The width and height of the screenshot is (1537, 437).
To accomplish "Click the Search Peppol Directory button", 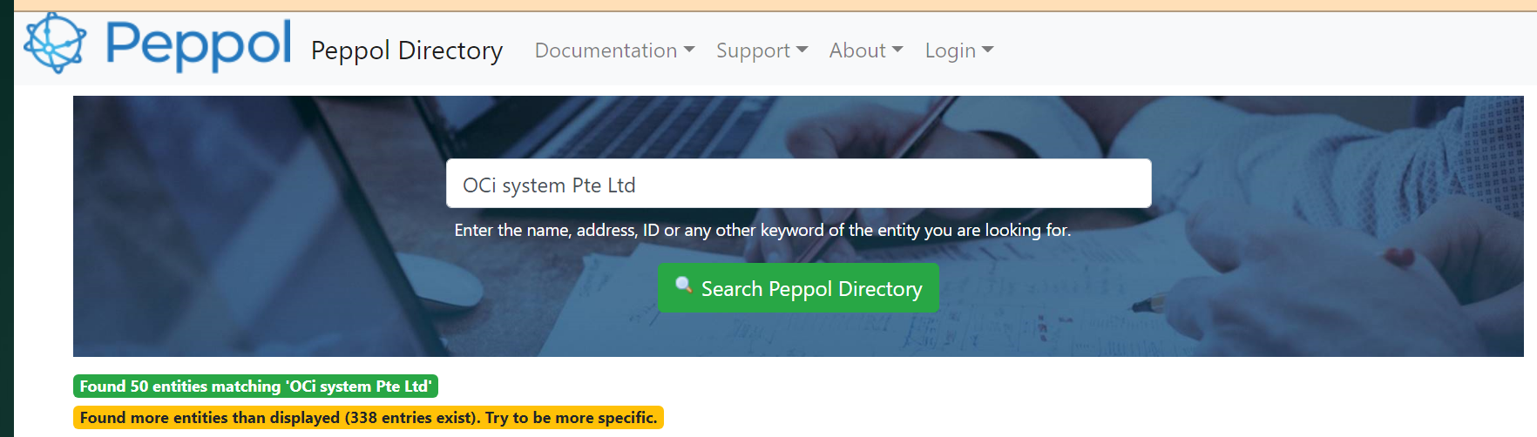I will 798,288.
